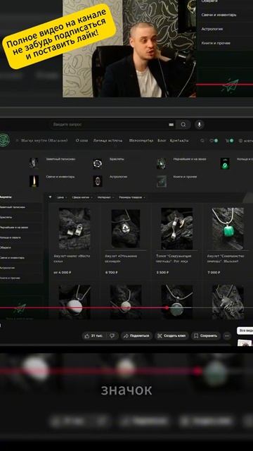
Task: Open the "О нас" menu item
Action: click(82, 140)
